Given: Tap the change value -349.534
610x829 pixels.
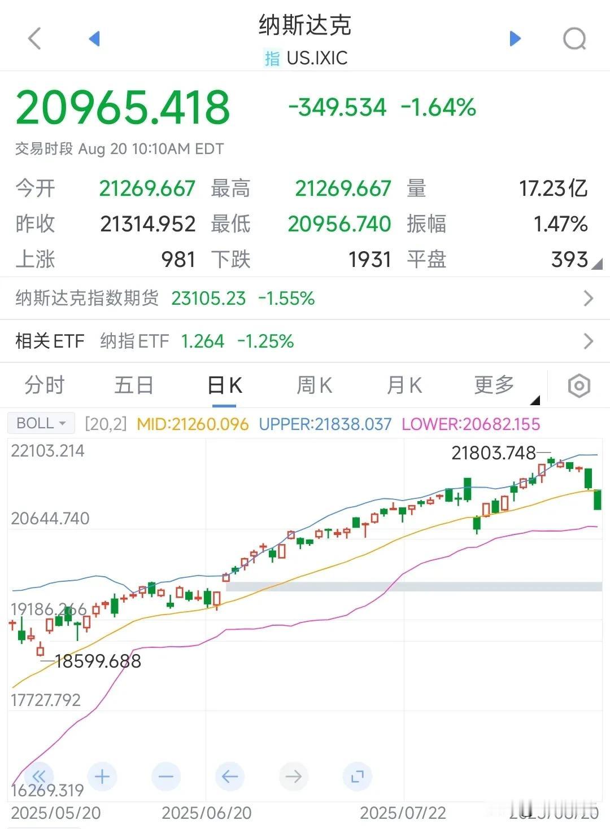Looking at the screenshot, I should point(337,107).
